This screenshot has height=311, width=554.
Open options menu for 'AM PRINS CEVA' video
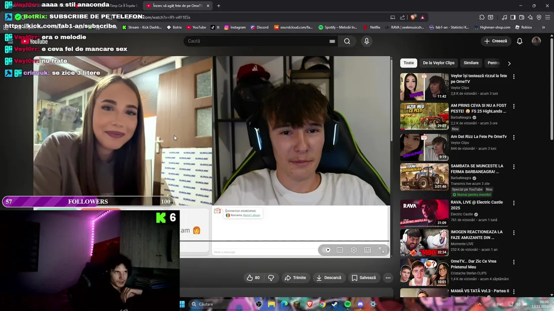coord(514,106)
